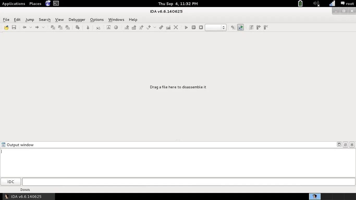The height and width of the screenshot is (200, 356).
Task: Maximize the Output window panel
Action: click(x=339, y=145)
